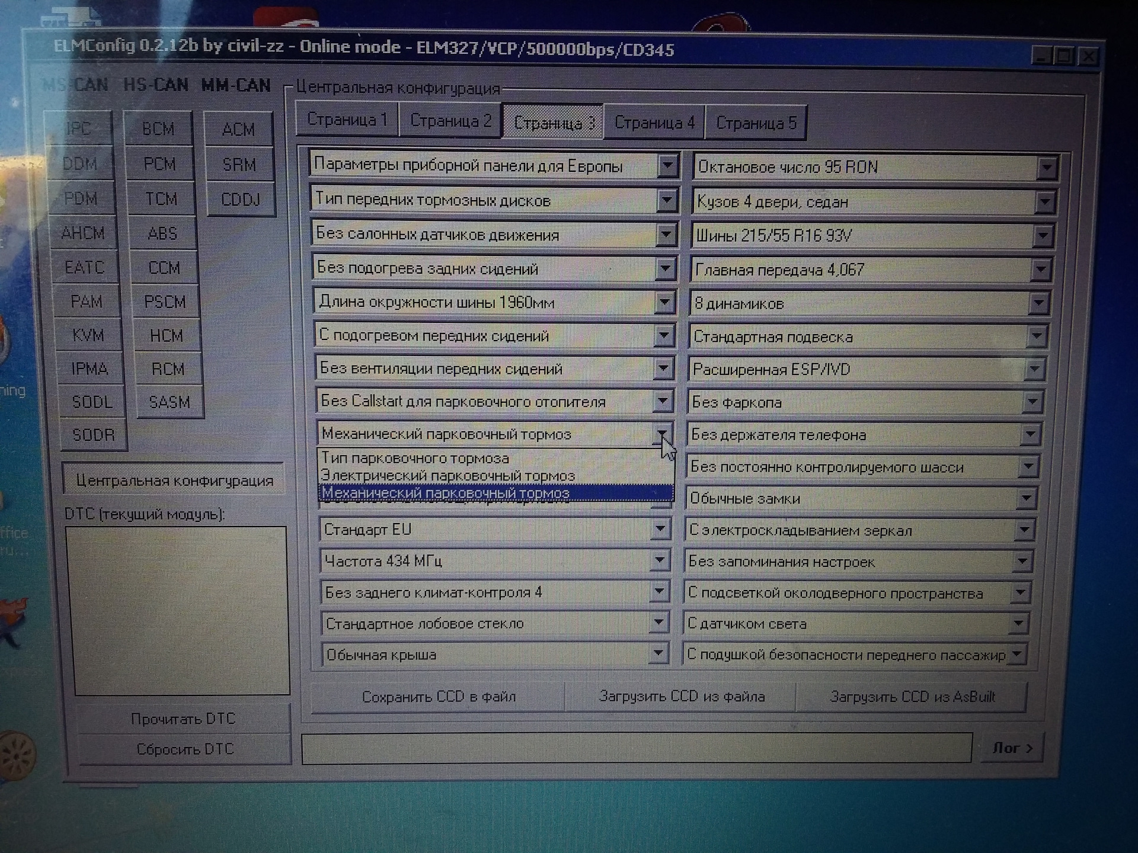Click Загрузить CCD из AsBuilt button
The image size is (1138, 853).
coord(912,697)
